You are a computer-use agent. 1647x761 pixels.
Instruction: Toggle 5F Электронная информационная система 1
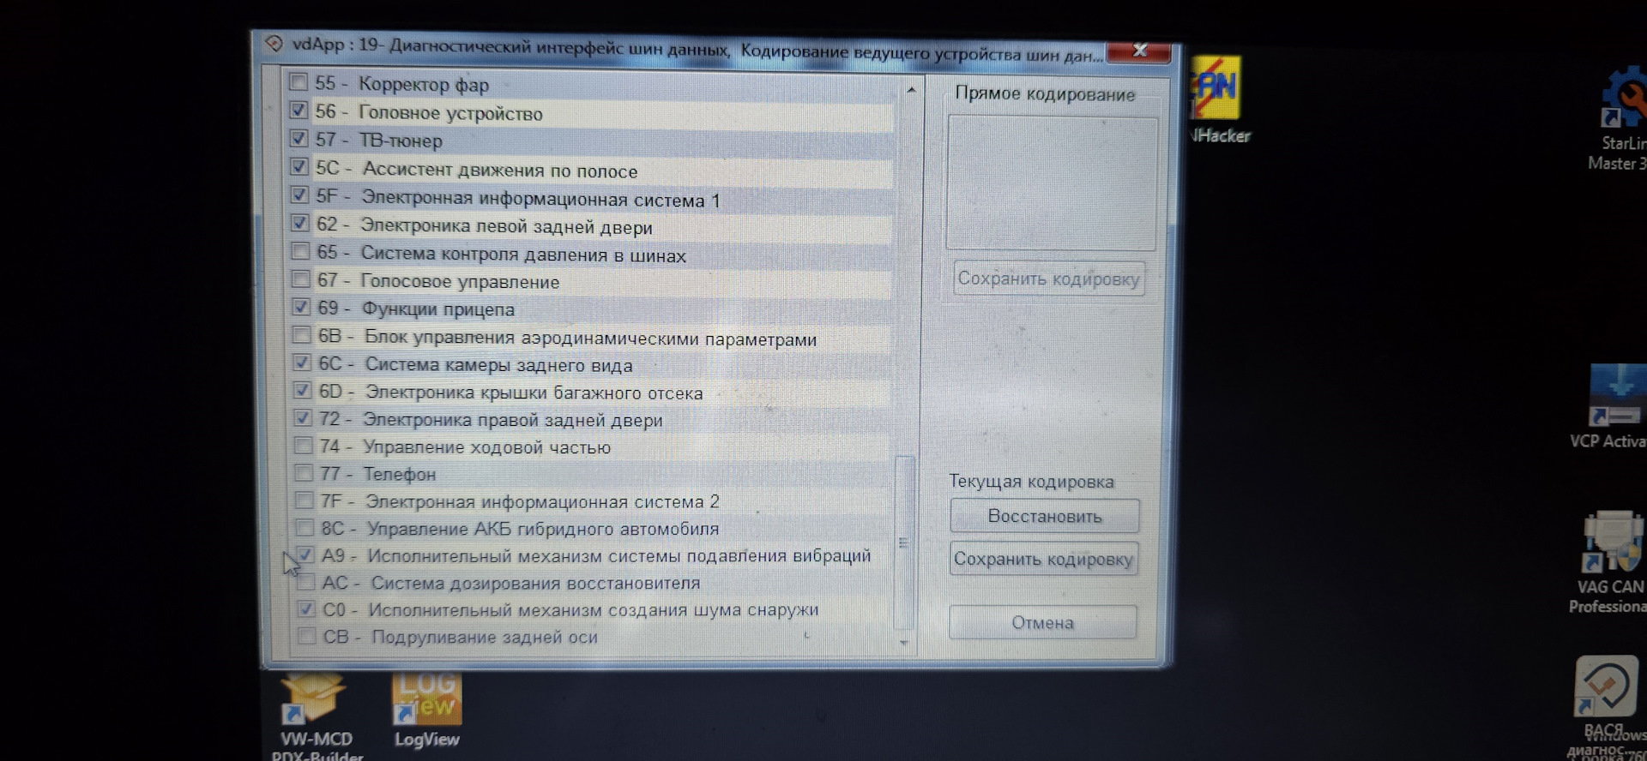pos(299,195)
